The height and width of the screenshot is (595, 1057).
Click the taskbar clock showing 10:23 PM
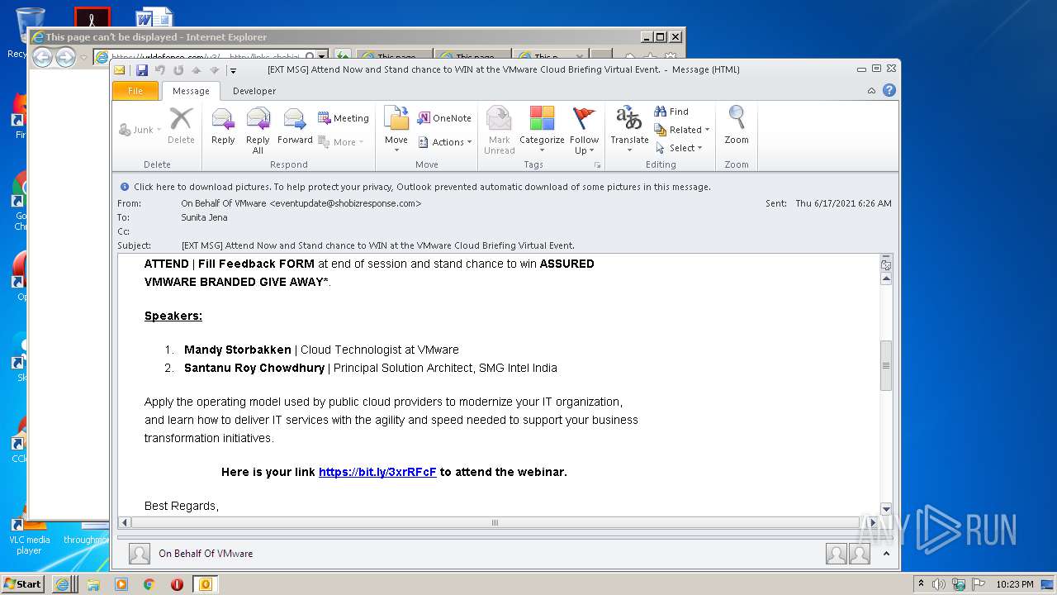coord(1014,584)
